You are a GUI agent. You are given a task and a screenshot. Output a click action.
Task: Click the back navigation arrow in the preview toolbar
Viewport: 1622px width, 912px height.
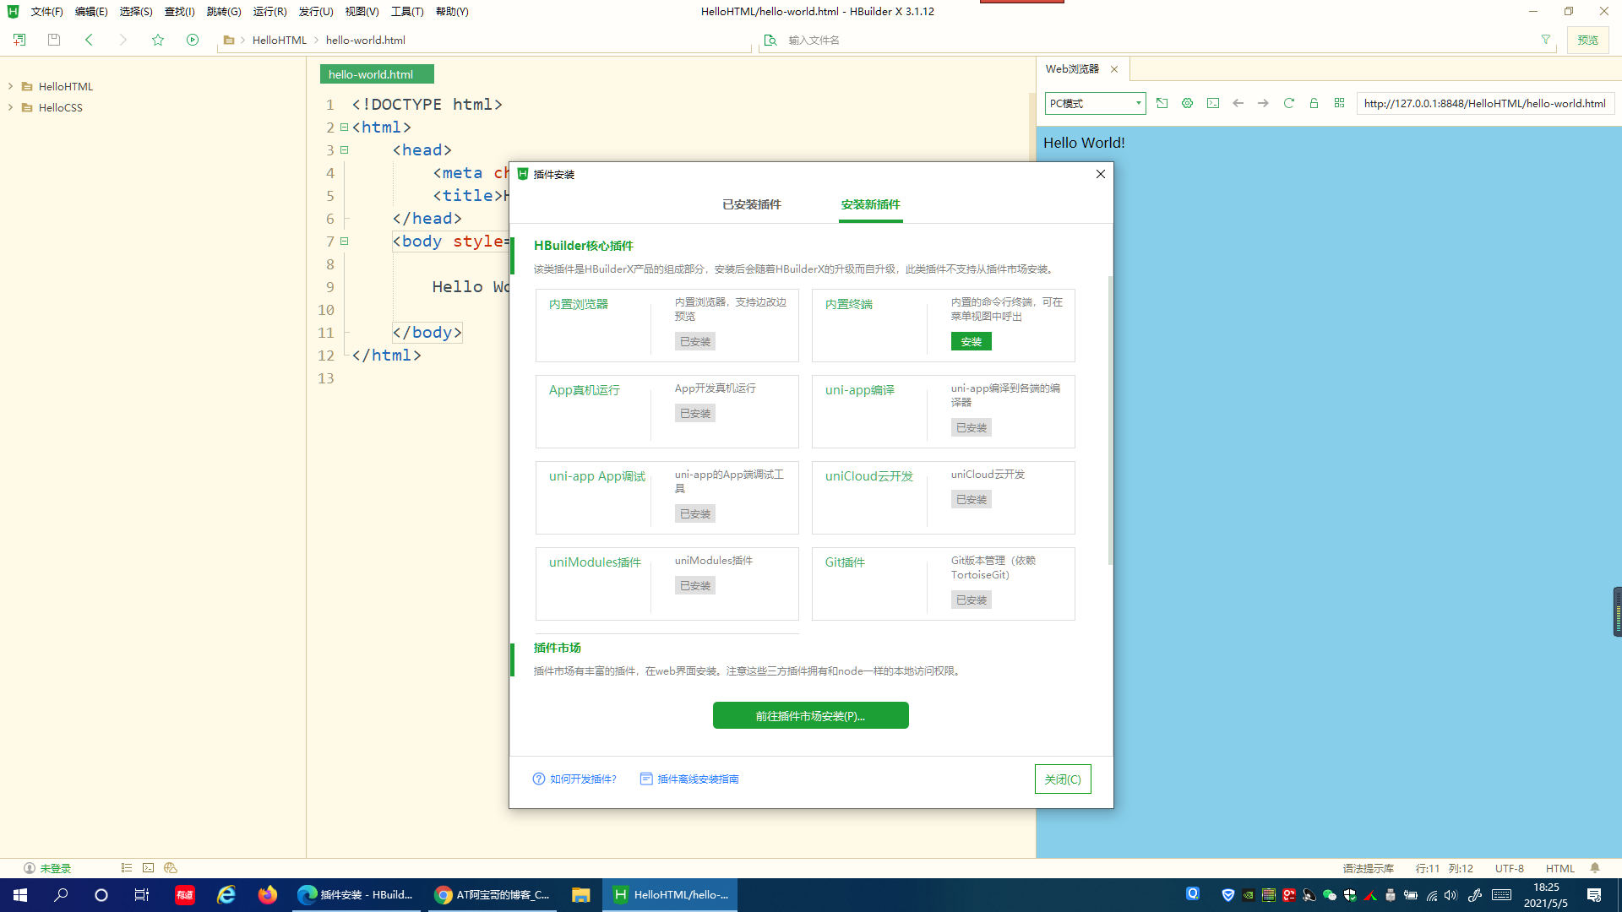pyautogui.click(x=1238, y=103)
